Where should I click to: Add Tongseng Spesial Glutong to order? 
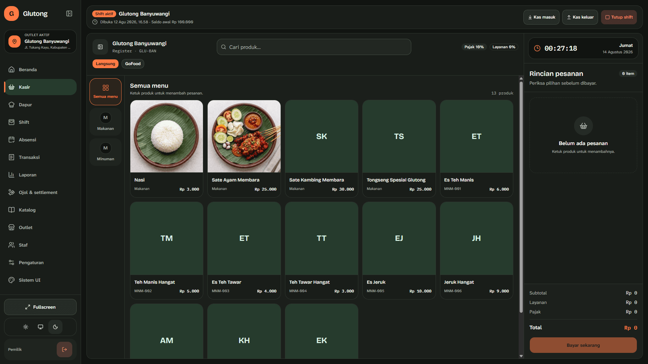(399, 148)
